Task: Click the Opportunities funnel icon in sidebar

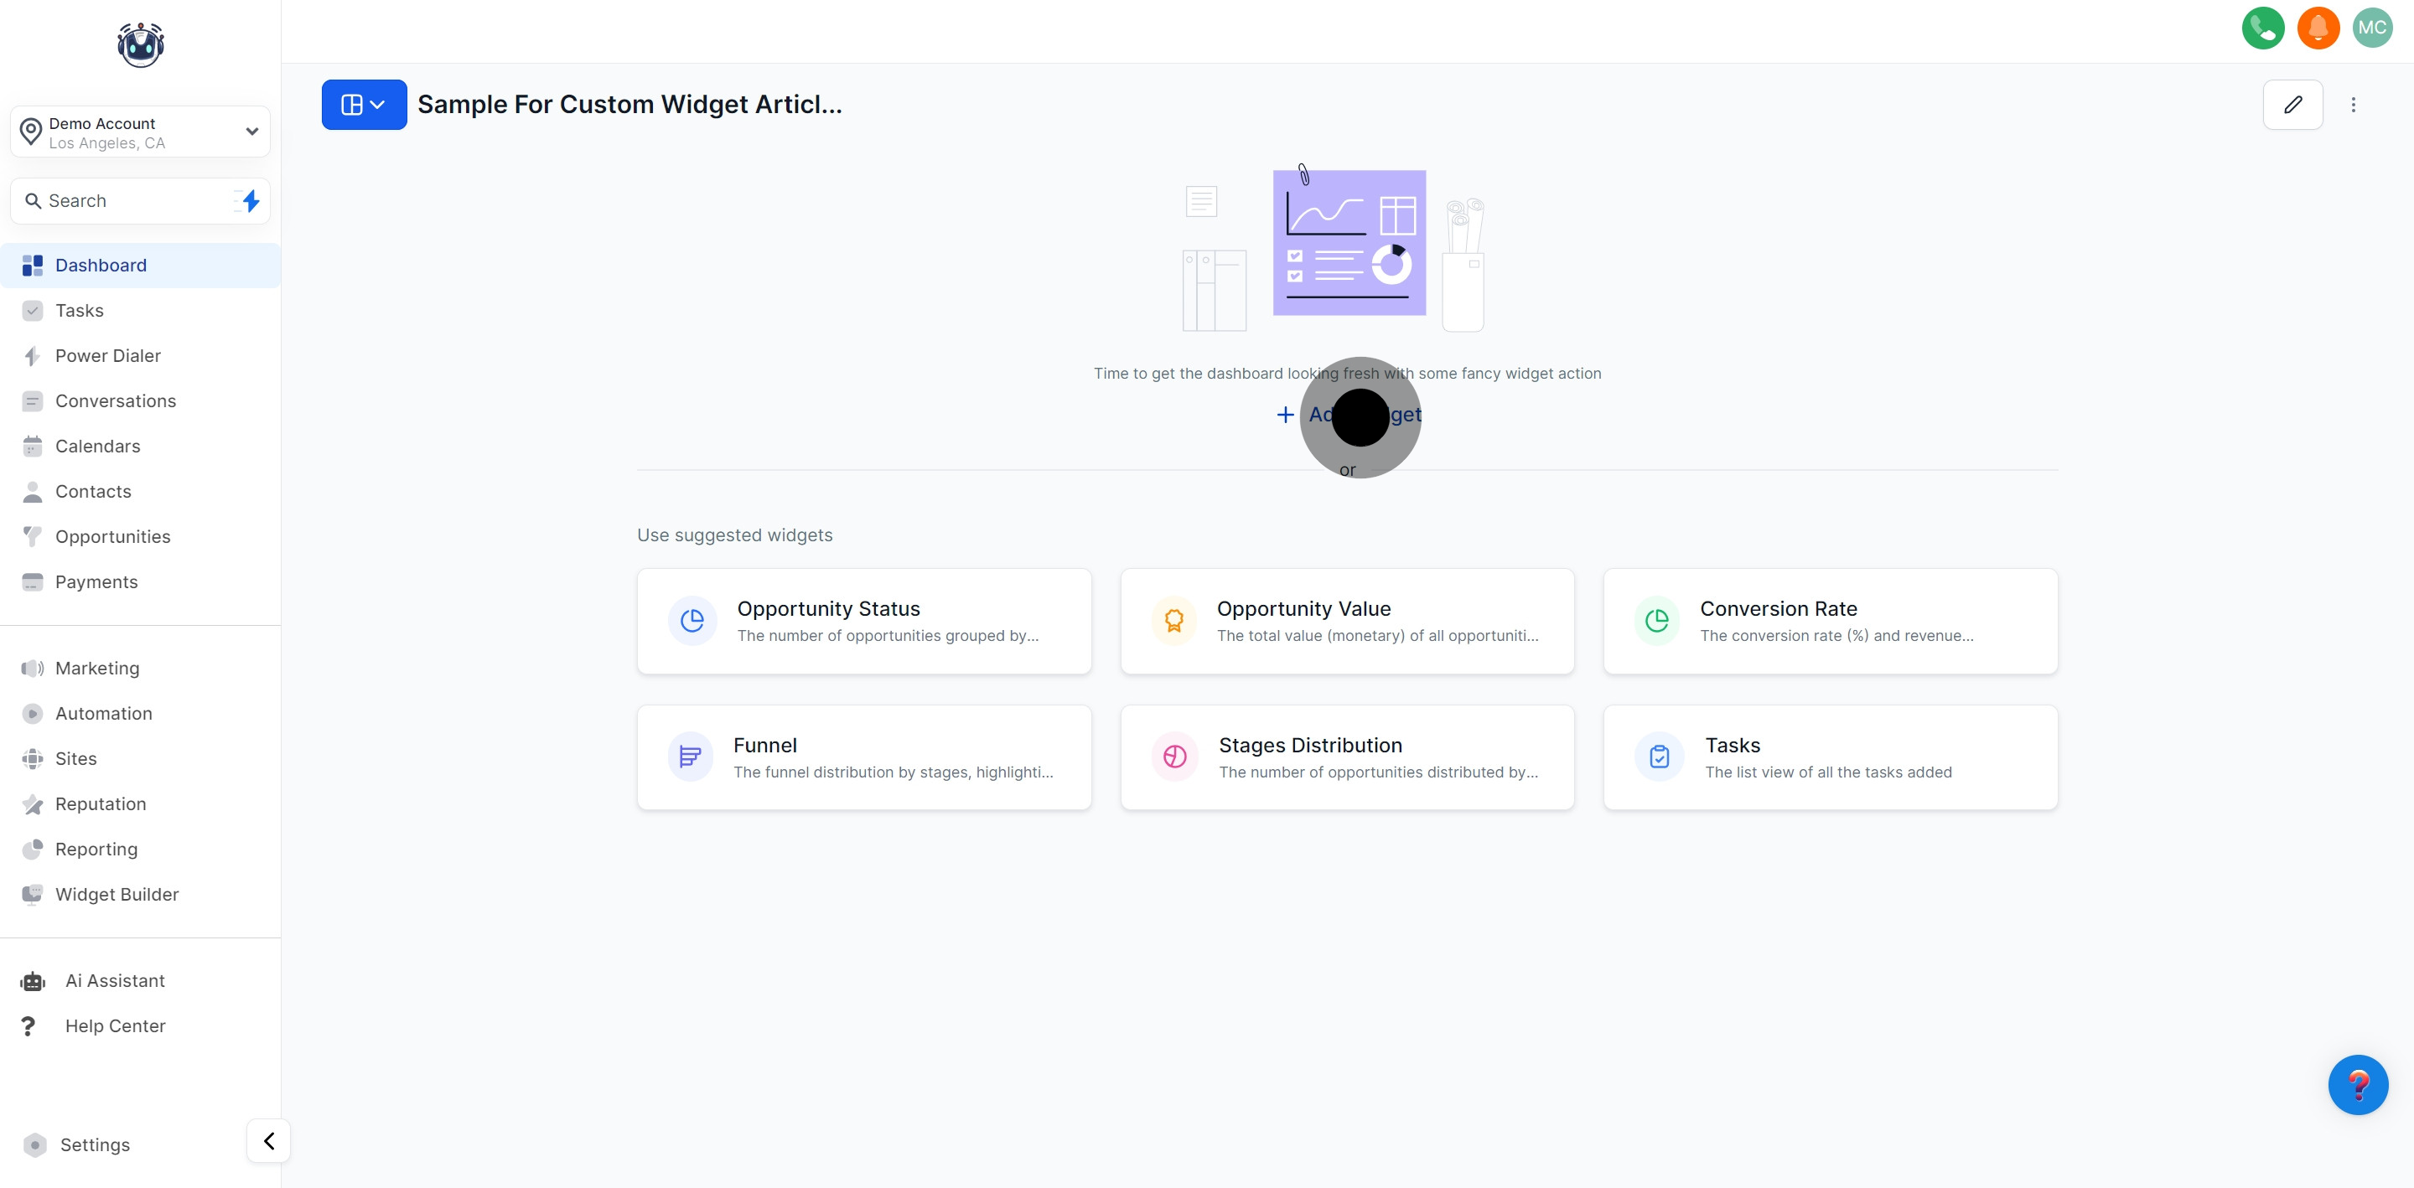Action: [x=33, y=537]
